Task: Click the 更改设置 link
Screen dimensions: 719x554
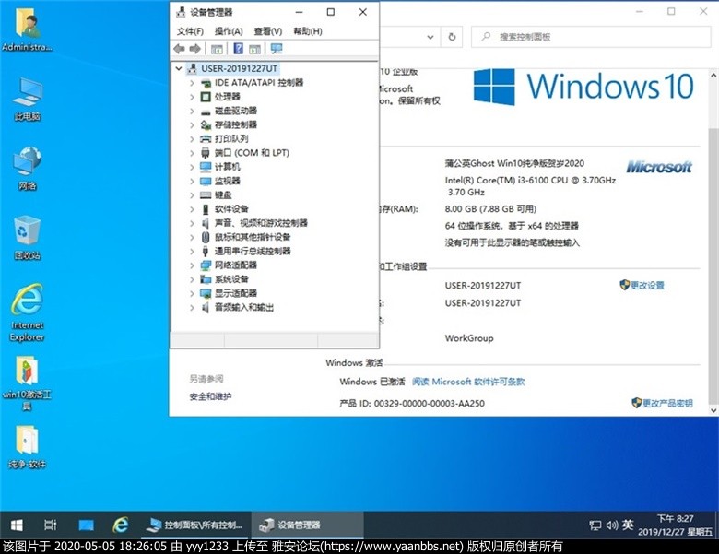Action: coord(647,285)
